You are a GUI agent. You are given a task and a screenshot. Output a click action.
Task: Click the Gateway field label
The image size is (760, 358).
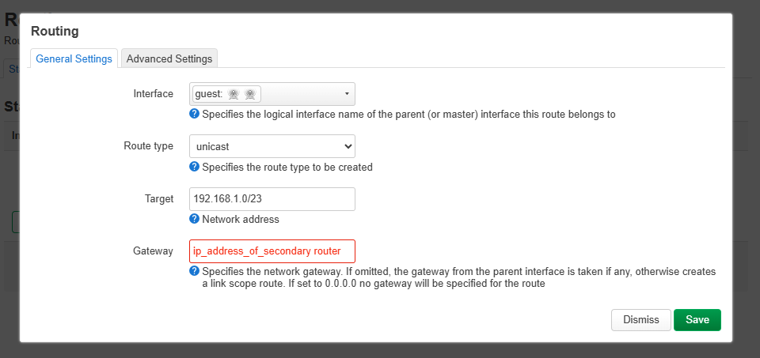pyautogui.click(x=153, y=251)
